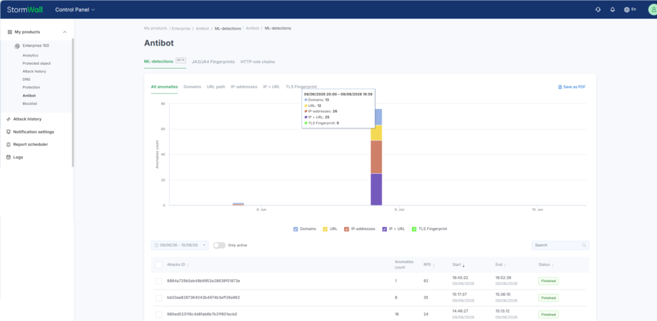Open attack ID bd20aa8287364043b4974b3aff26e662
Viewport: 657px width, 321px height.
203,297
